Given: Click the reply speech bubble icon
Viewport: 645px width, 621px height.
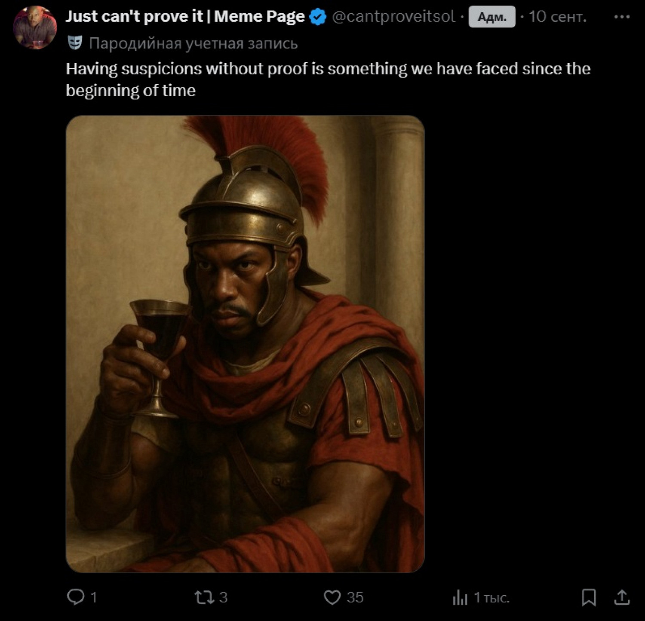Looking at the screenshot, I should point(76,597).
